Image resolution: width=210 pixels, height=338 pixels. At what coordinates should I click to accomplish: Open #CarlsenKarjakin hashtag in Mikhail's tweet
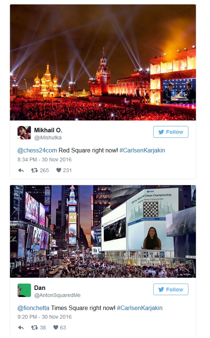coord(142,151)
